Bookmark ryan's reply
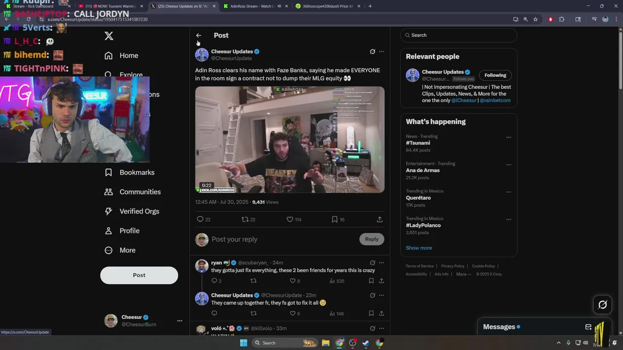 click(371, 281)
